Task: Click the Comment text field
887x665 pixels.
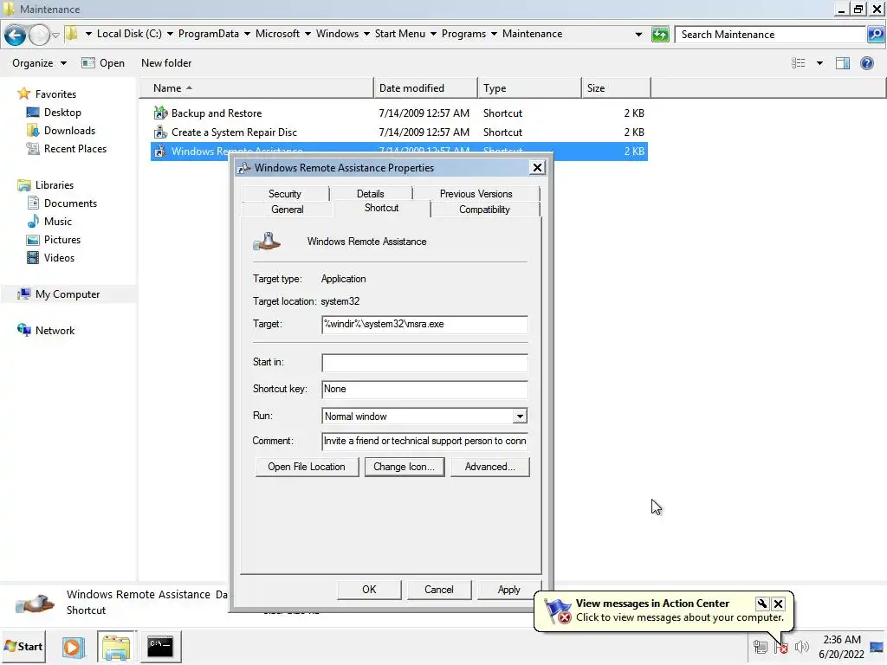Action: [x=424, y=441]
